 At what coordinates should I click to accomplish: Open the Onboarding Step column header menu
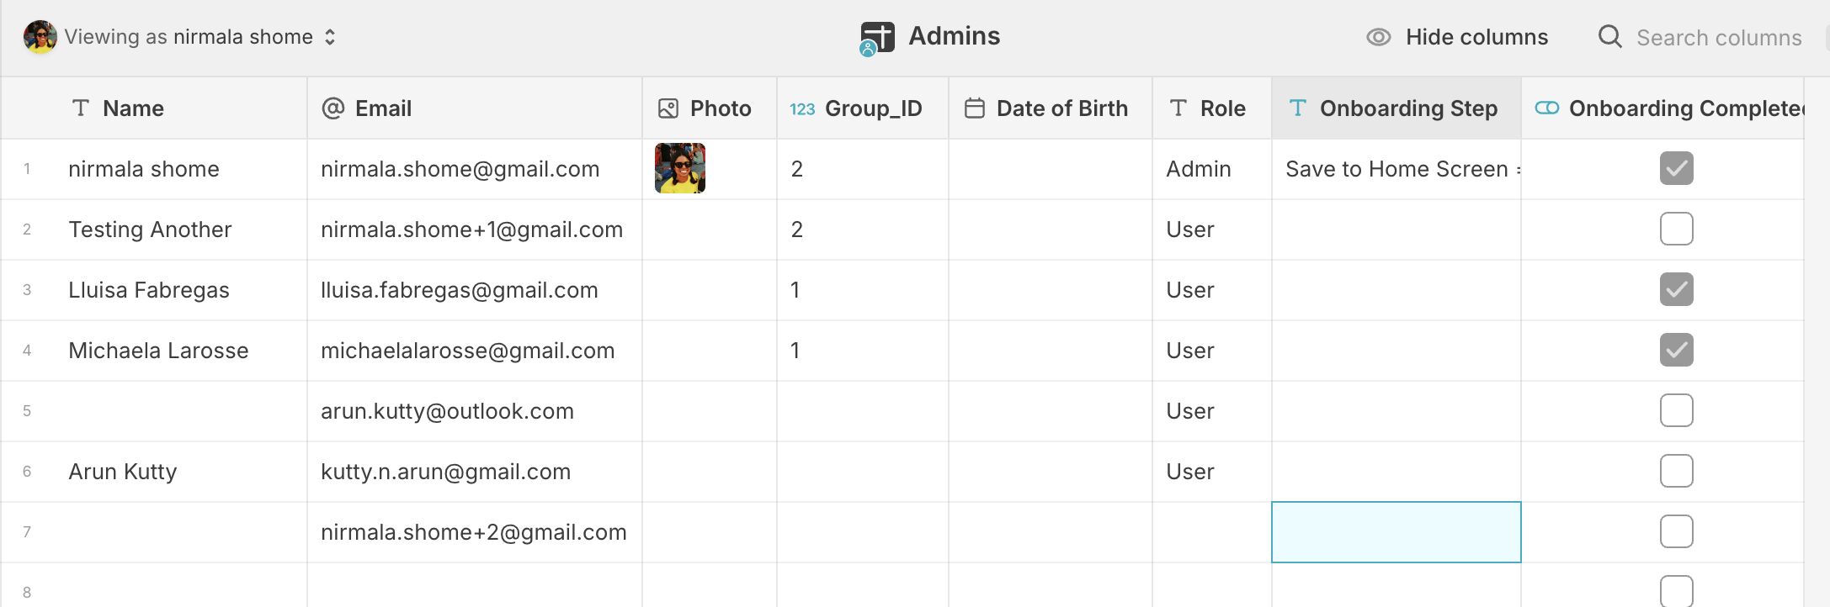click(x=1407, y=108)
